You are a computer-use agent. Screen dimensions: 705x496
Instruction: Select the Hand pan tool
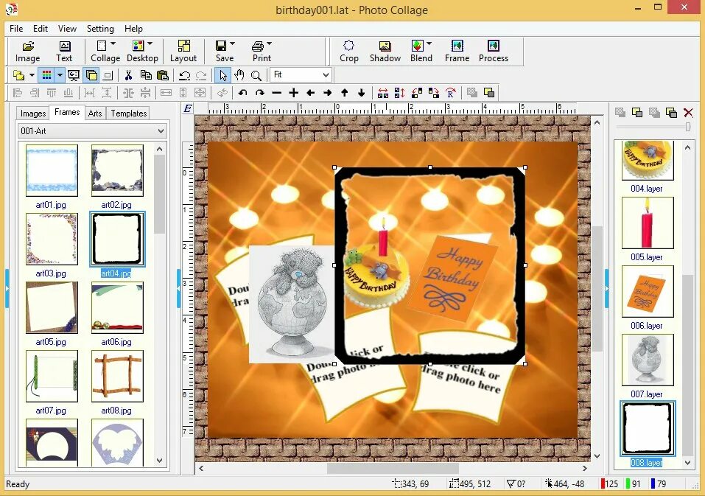[x=239, y=75]
